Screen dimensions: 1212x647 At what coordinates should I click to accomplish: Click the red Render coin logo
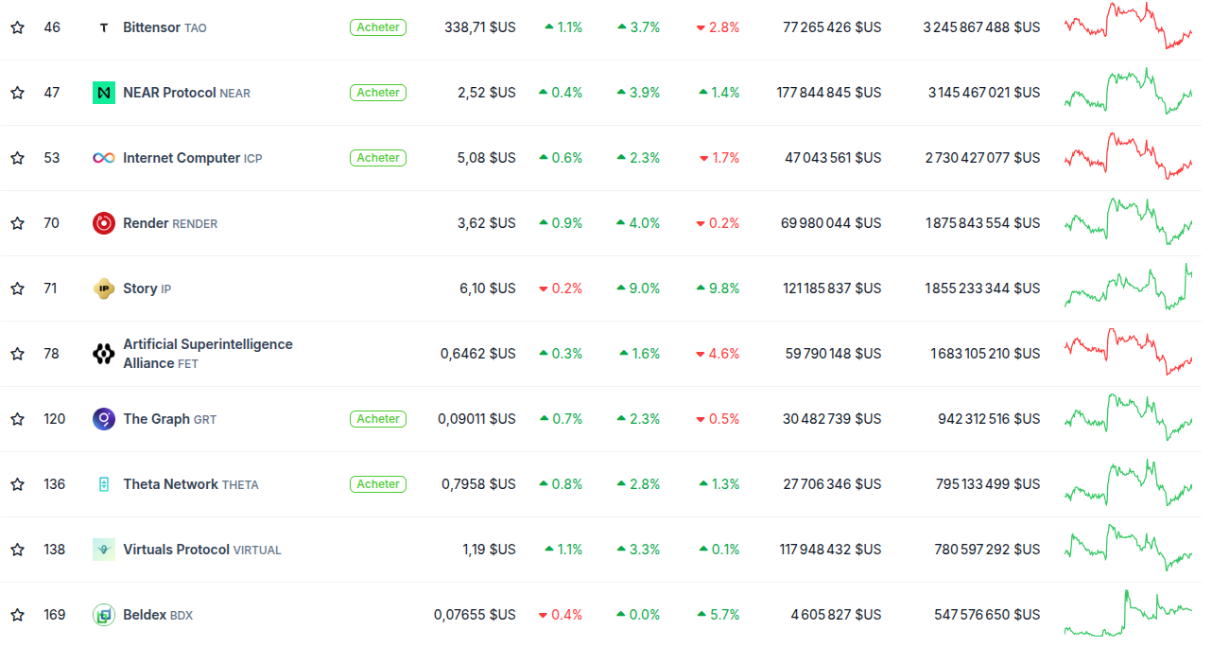[x=104, y=223]
